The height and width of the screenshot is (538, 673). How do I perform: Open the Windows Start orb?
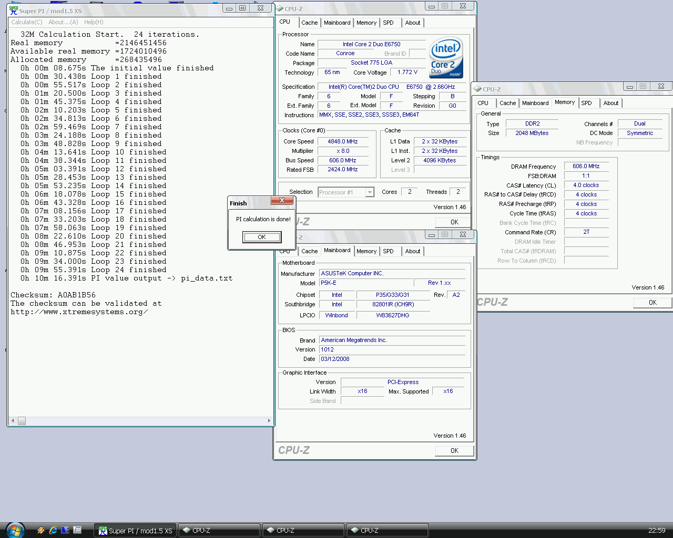15,530
